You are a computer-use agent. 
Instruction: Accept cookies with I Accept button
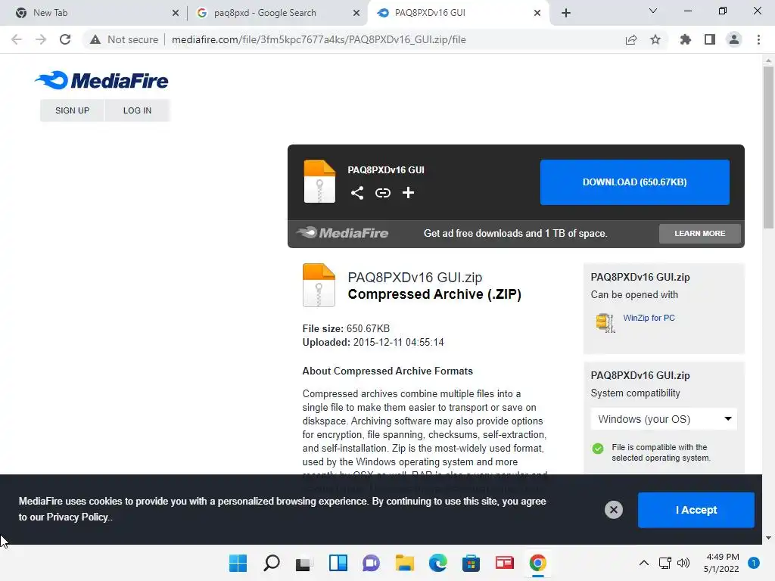coord(696,510)
